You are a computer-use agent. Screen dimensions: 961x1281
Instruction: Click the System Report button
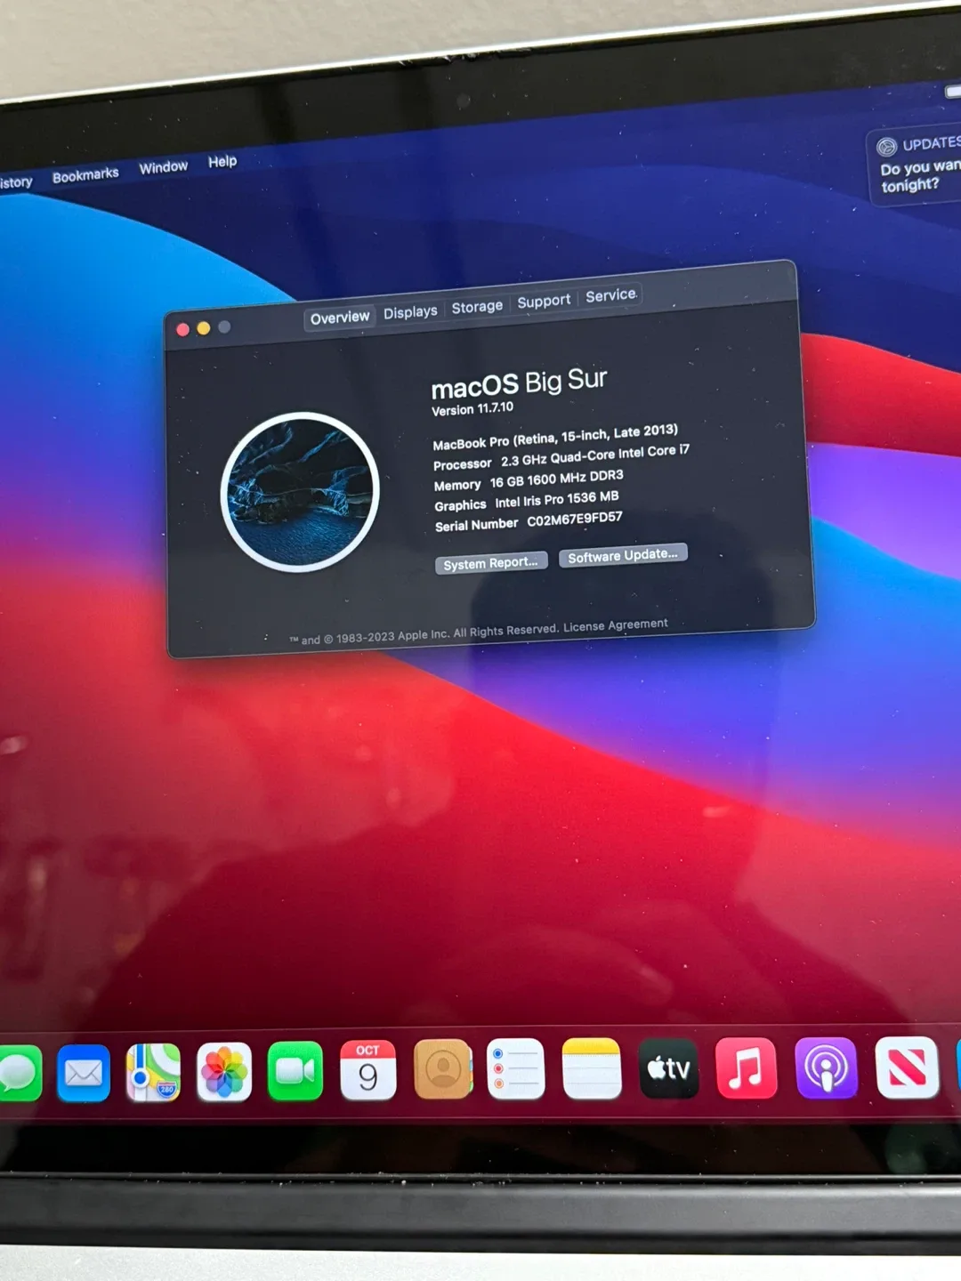tap(490, 561)
